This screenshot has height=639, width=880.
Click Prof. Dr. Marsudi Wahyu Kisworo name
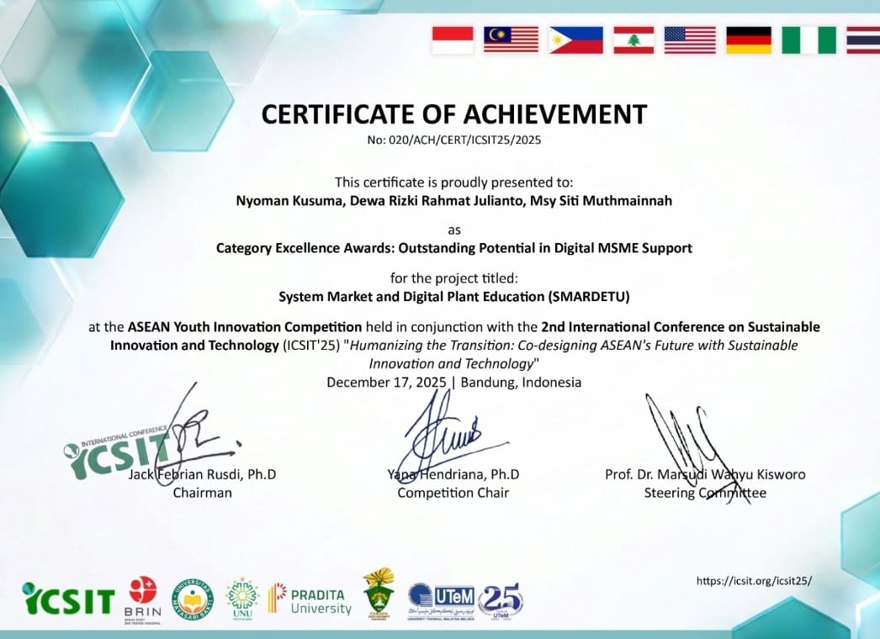[705, 474]
